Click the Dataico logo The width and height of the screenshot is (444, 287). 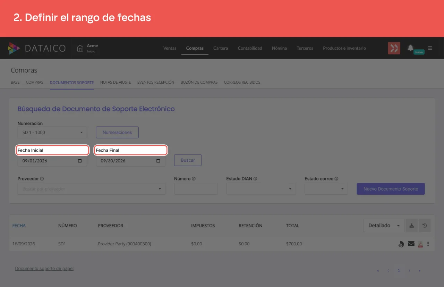point(37,48)
